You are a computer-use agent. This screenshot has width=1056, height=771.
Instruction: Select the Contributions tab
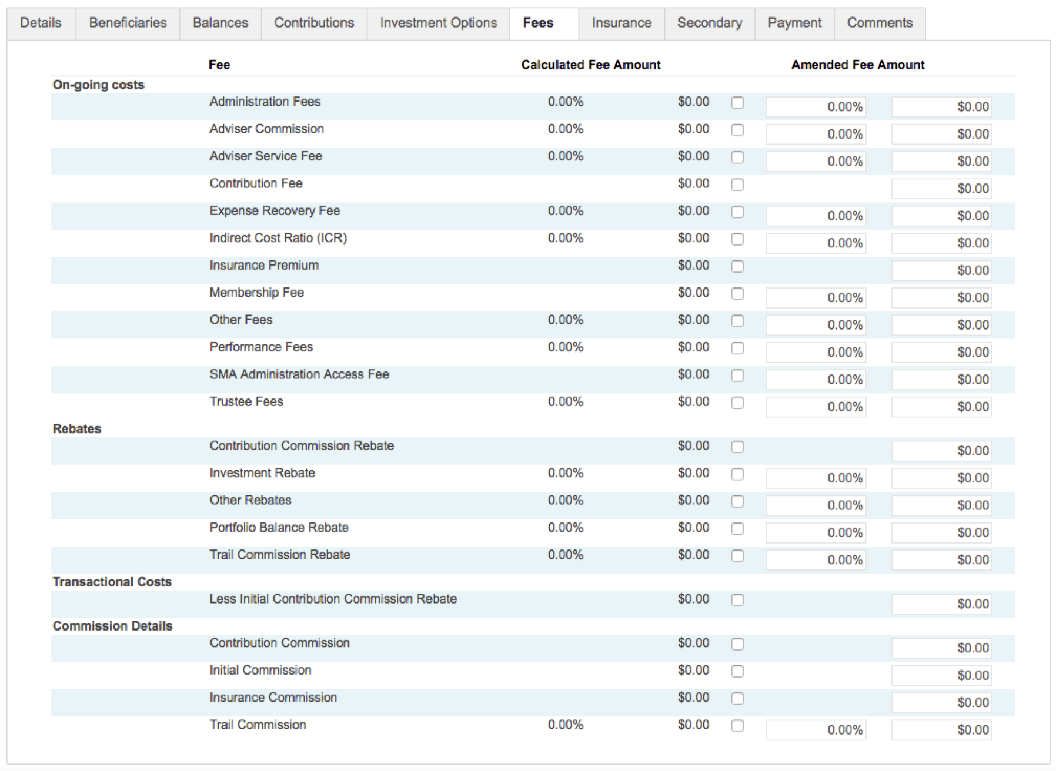314,24
